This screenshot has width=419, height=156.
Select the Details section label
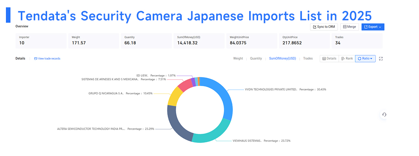click(20, 58)
